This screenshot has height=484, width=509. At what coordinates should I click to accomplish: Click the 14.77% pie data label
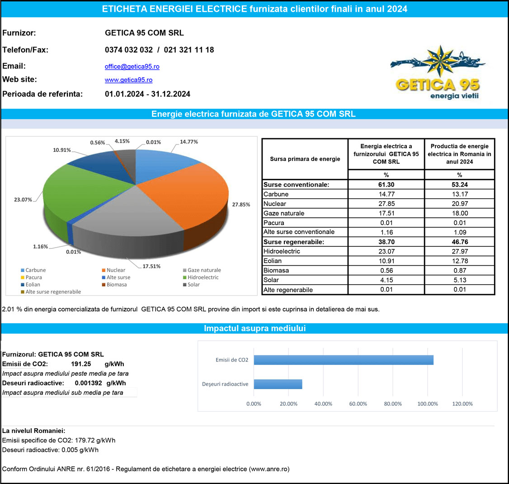tap(189, 141)
